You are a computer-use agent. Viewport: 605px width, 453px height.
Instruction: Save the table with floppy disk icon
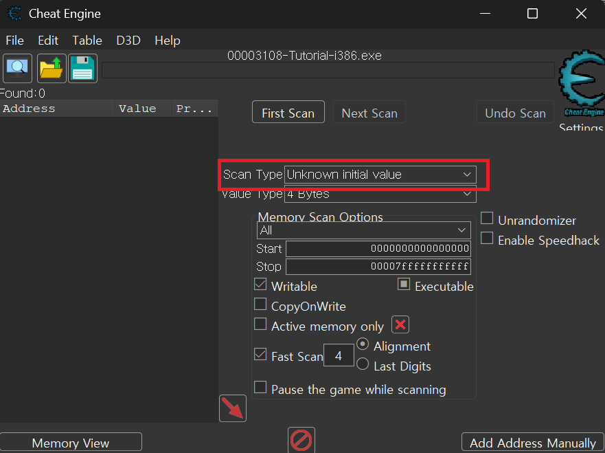(x=82, y=68)
